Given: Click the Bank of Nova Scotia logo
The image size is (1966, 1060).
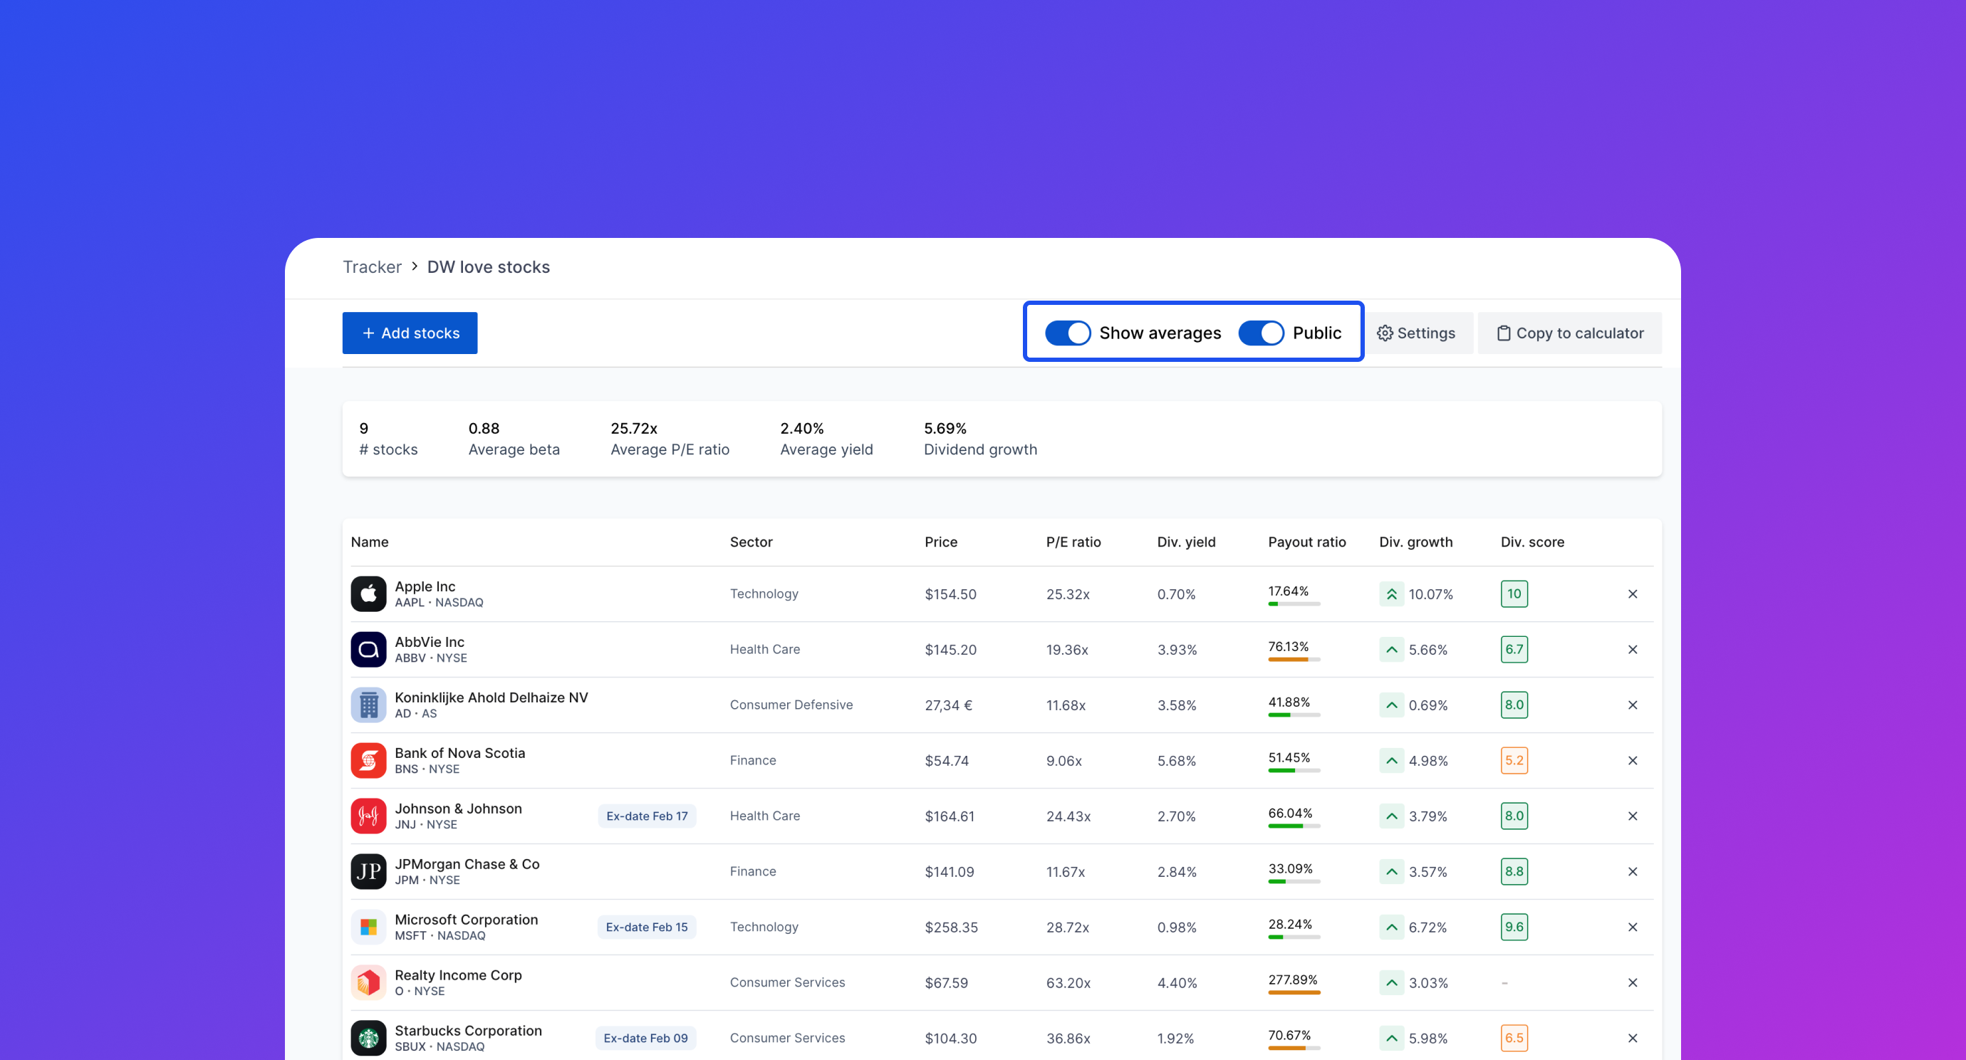Looking at the screenshot, I should coord(368,760).
